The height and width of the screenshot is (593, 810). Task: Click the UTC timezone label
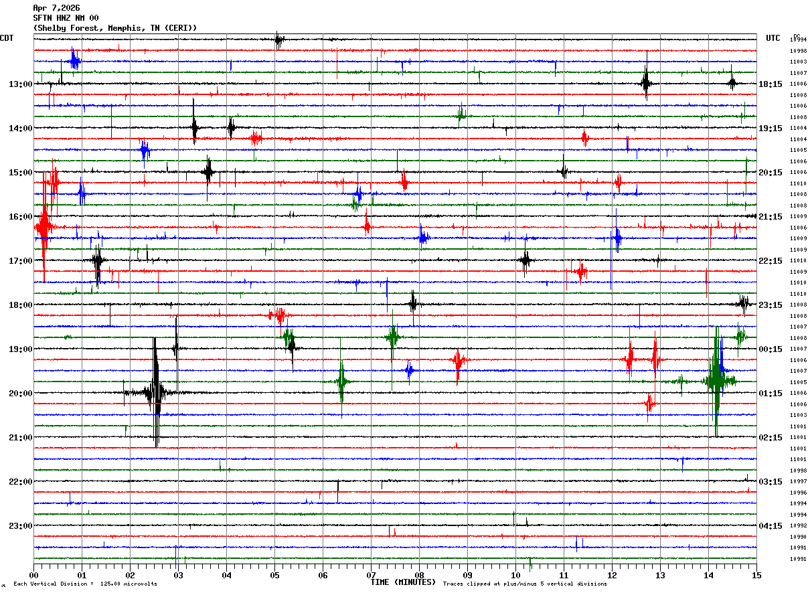point(773,38)
